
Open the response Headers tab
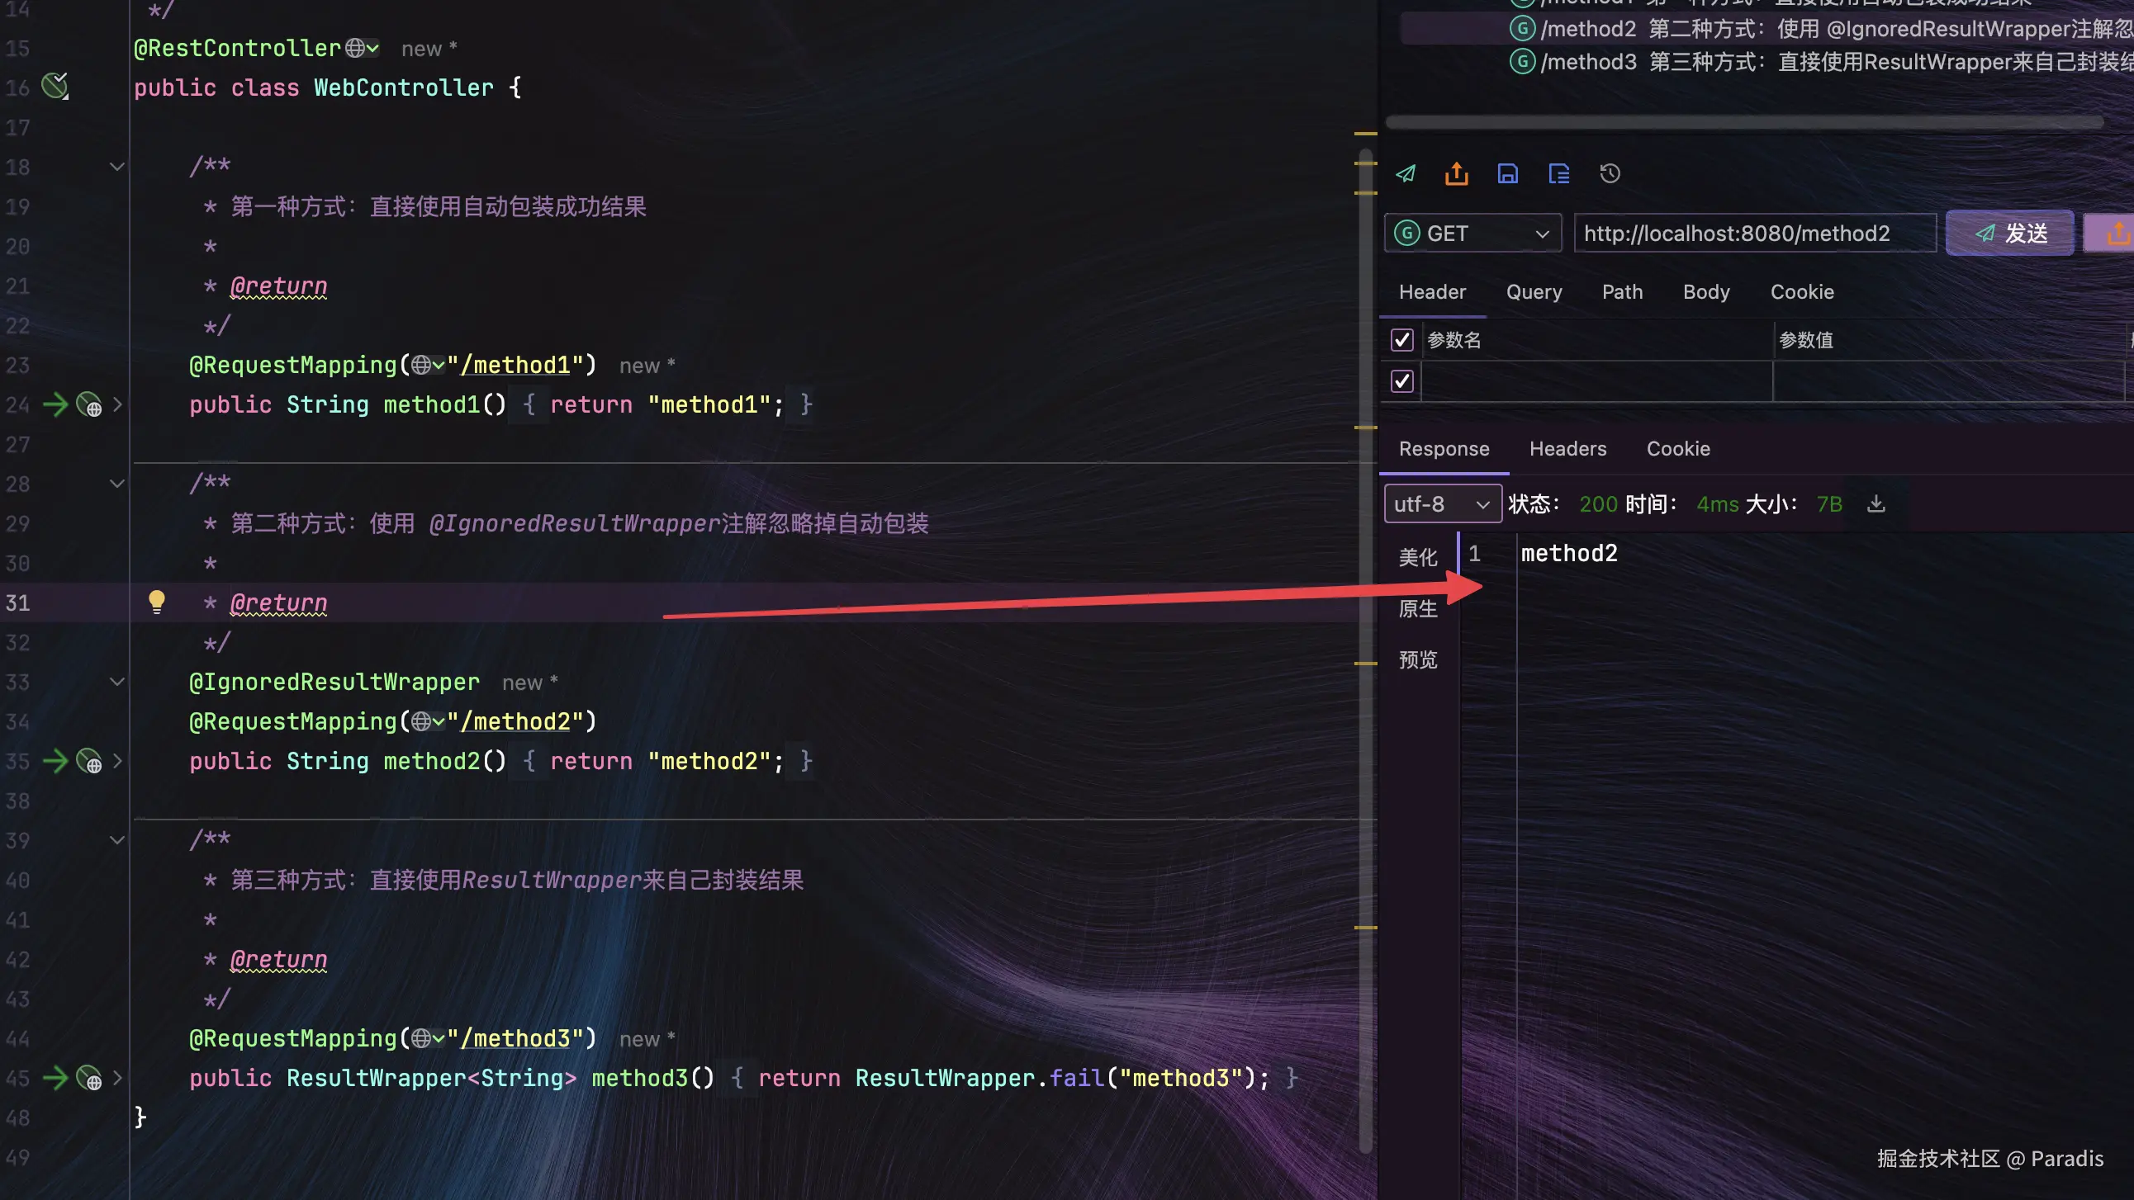[1567, 448]
